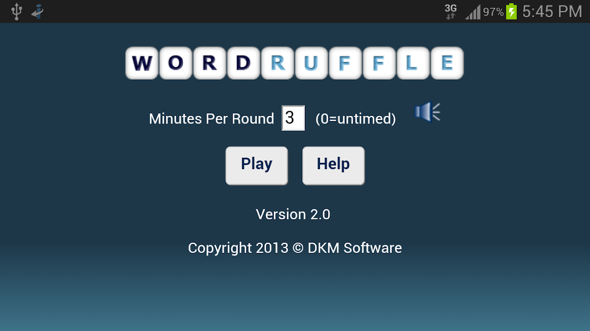This screenshot has height=331, width=590.
Task: Mute the game sound speaker icon
Action: (x=427, y=112)
